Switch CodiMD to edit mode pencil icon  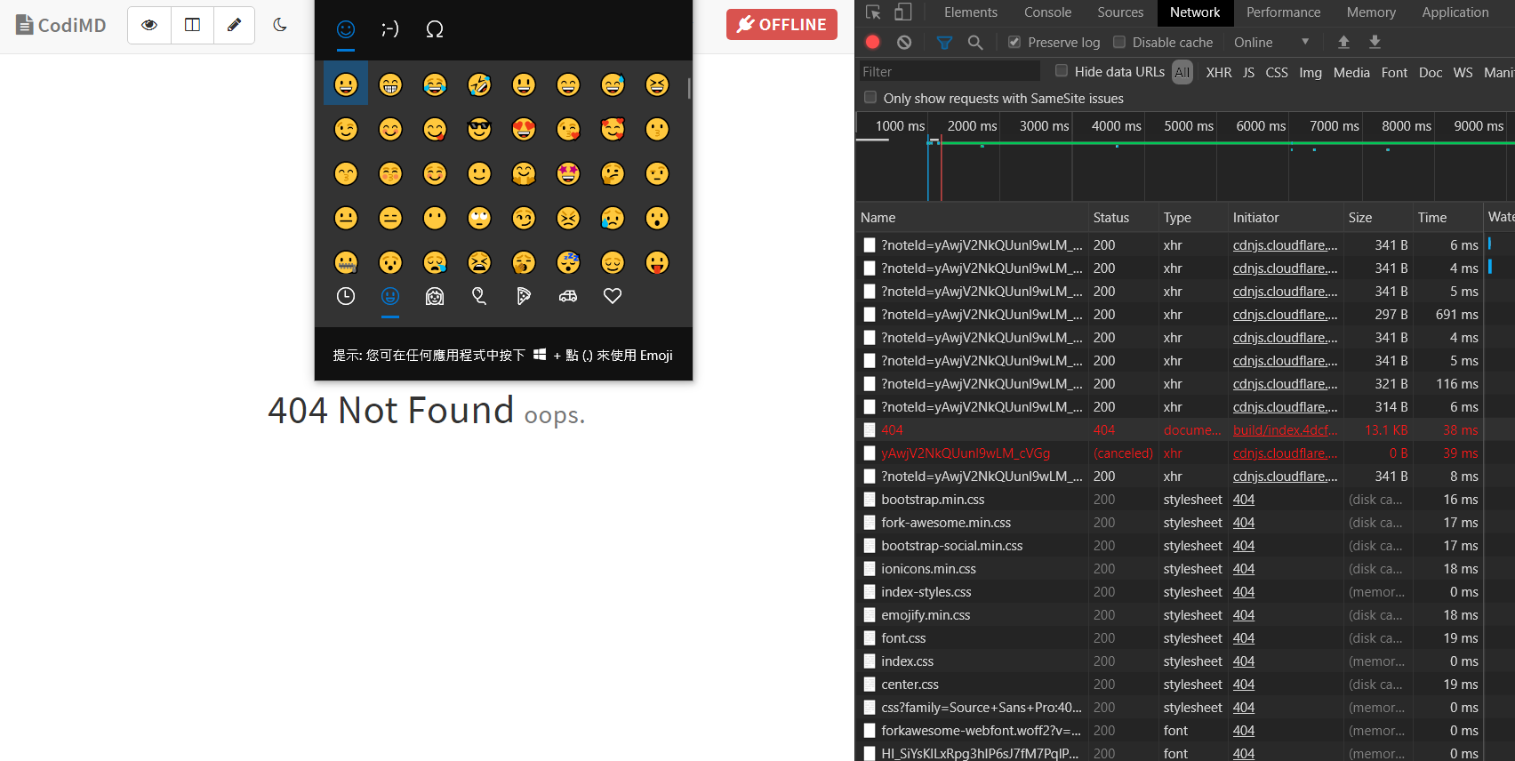click(x=234, y=25)
